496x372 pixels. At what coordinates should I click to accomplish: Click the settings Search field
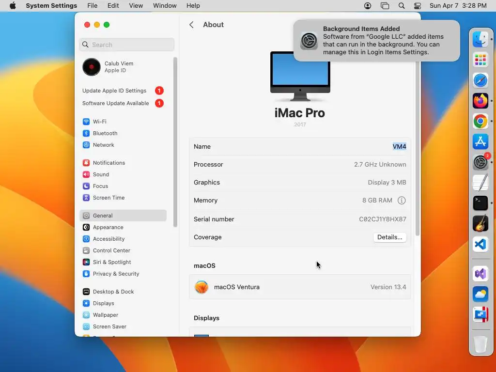126,45
